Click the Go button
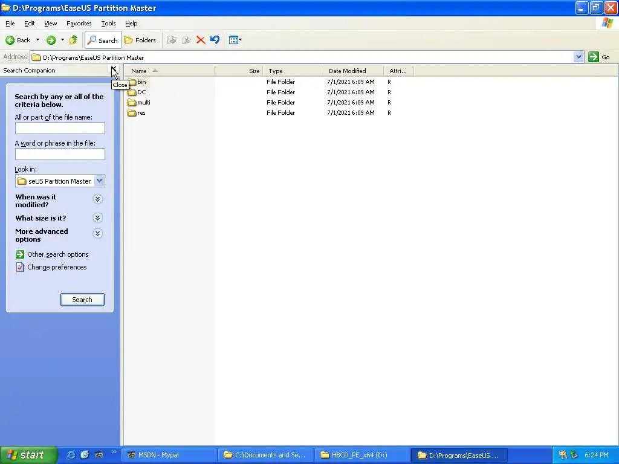 coord(599,57)
